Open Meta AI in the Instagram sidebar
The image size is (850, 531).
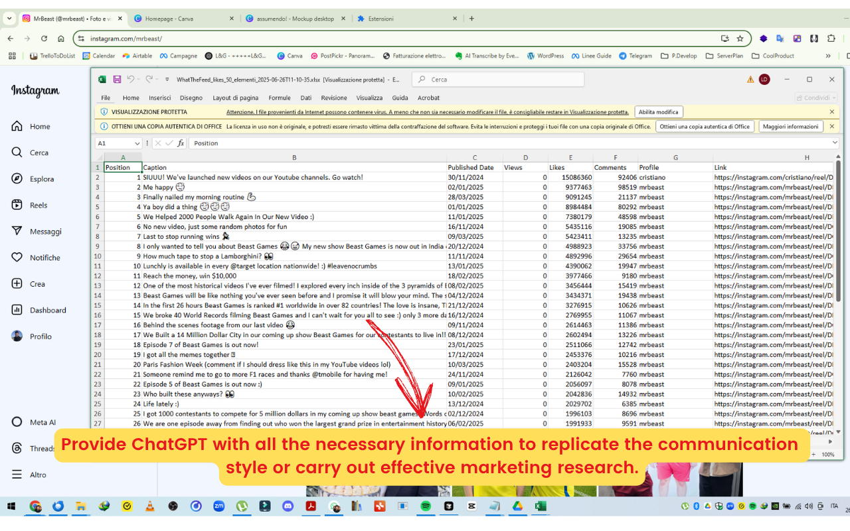(x=34, y=422)
